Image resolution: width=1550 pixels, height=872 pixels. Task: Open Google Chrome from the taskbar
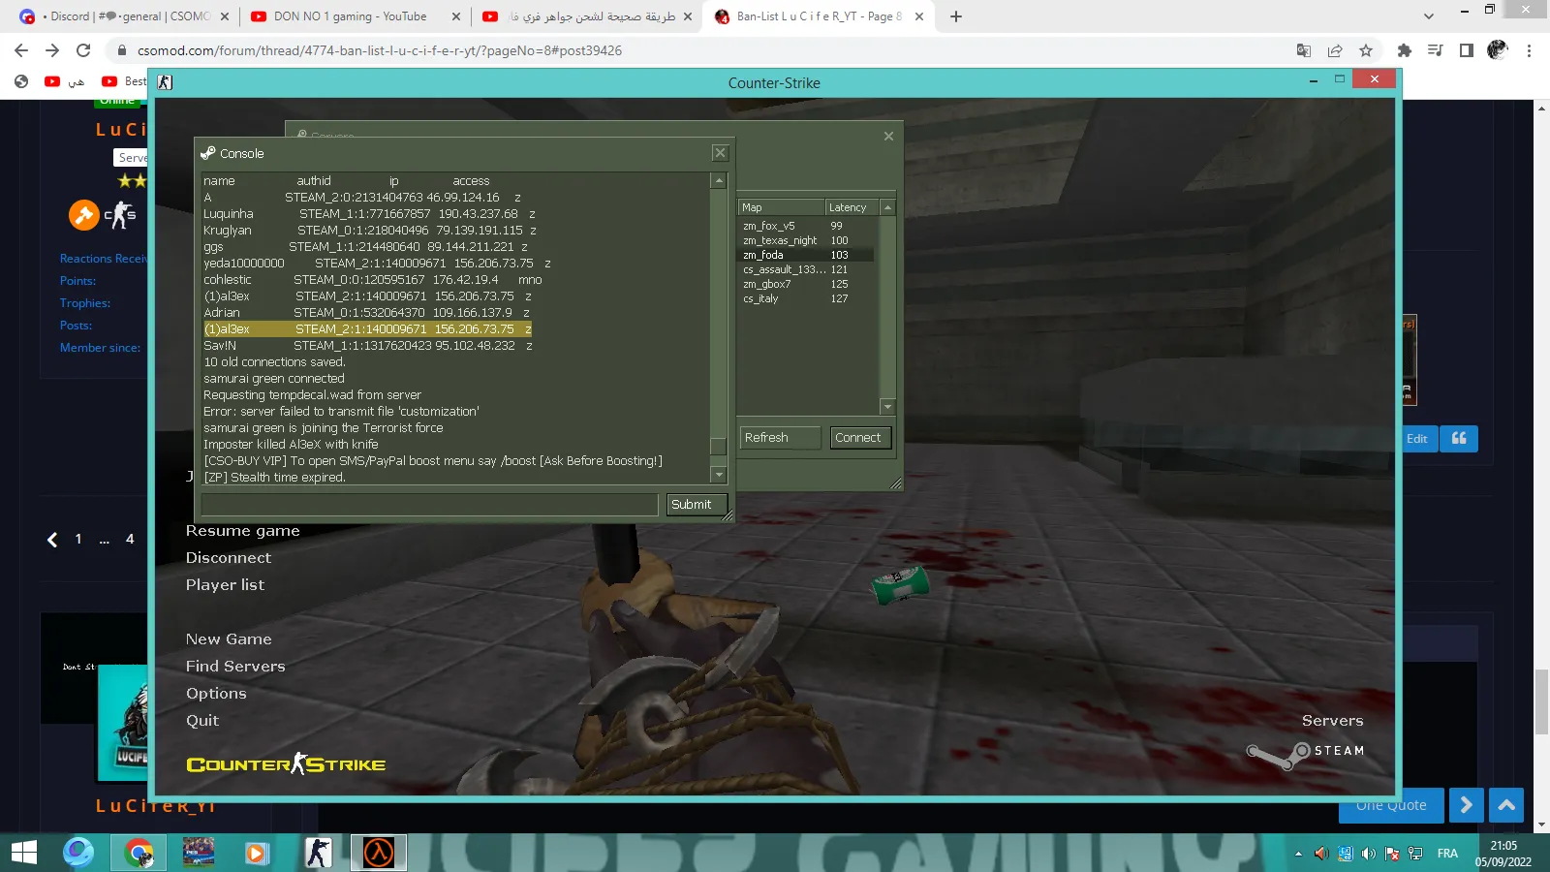[x=139, y=853]
